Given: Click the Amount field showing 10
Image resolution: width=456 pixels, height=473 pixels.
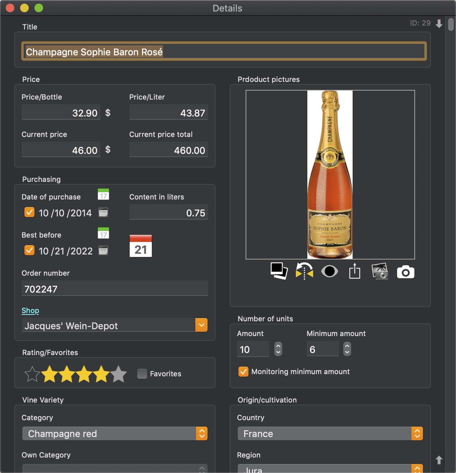Looking at the screenshot, I should point(253,349).
